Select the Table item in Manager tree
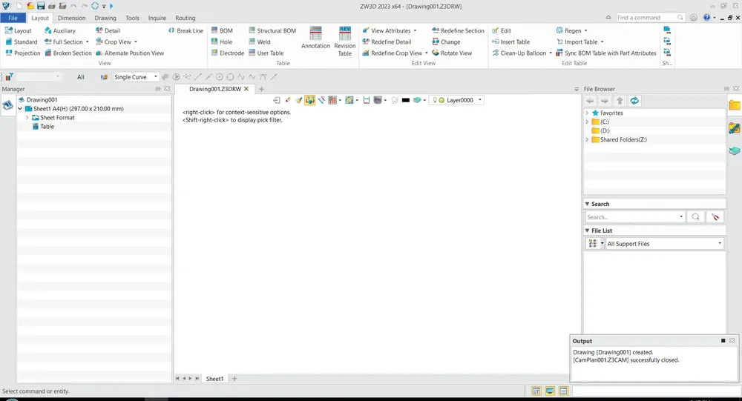This screenshot has height=401, width=742. pyautogui.click(x=43, y=127)
